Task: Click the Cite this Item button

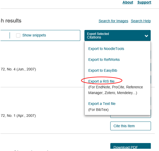Action: pos(130,126)
